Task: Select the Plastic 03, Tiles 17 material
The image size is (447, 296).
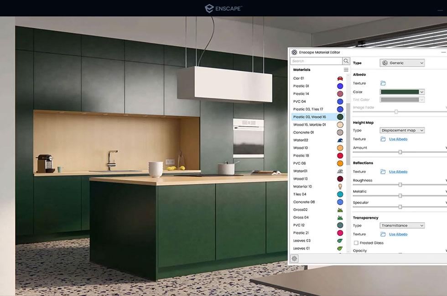Action: pyautogui.click(x=318, y=109)
